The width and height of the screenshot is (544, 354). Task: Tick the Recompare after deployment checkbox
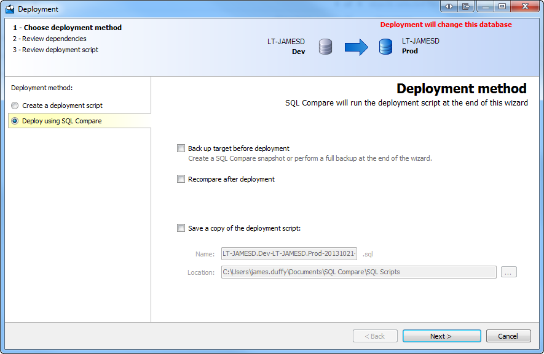pyautogui.click(x=181, y=179)
